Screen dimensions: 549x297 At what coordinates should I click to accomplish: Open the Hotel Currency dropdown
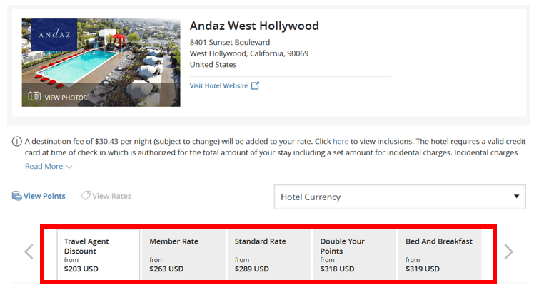click(x=400, y=197)
